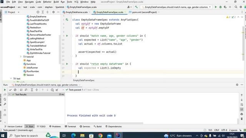Screen dimensions: 246x138
Task: Export test results icon
Action: (57, 90)
